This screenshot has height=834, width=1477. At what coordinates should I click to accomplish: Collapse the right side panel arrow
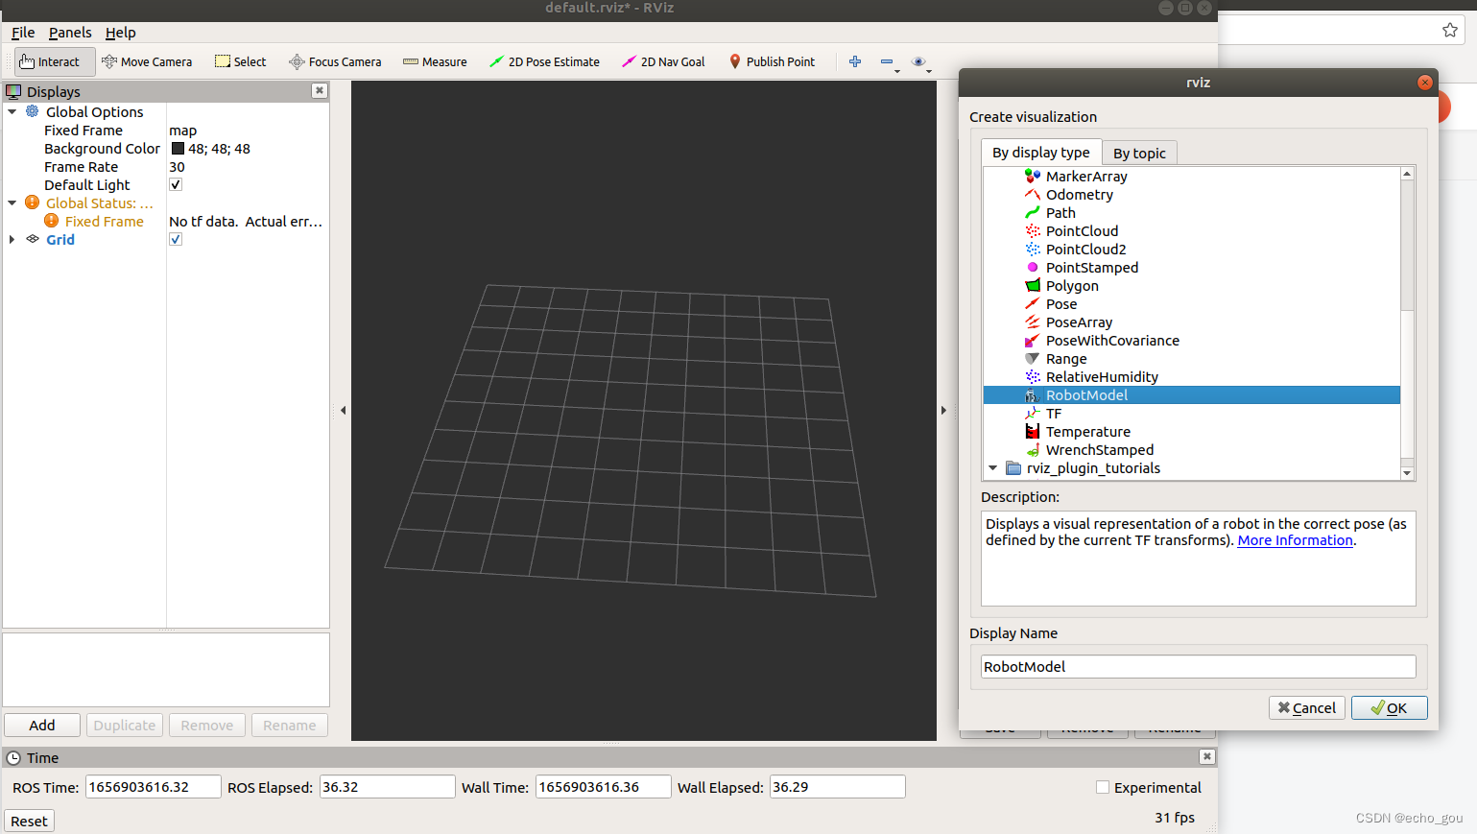(x=943, y=411)
